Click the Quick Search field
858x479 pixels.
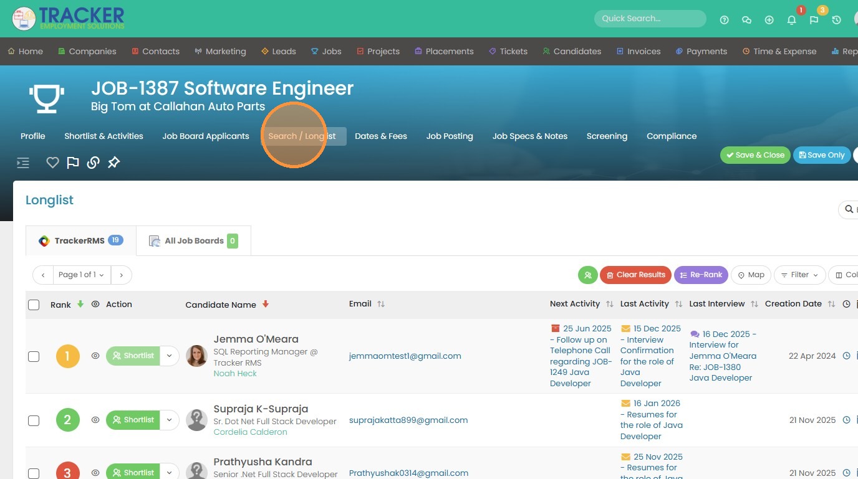(650, 19)
